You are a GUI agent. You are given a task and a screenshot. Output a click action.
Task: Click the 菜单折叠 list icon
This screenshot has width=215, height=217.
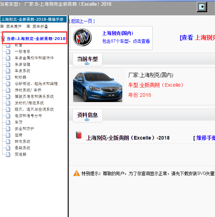[28, 26]
